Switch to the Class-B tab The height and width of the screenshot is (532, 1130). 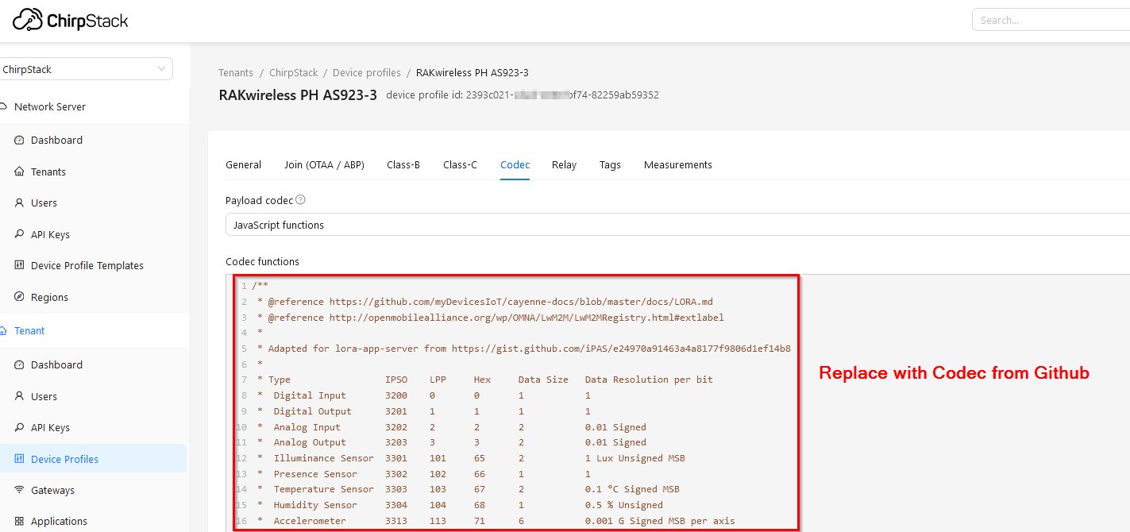click(x=403, y=164)
